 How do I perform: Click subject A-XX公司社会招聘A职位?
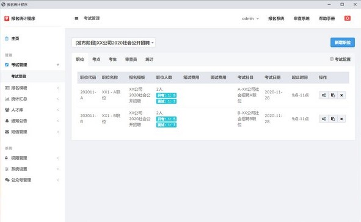pyautogui.click(x=248, y=95)
